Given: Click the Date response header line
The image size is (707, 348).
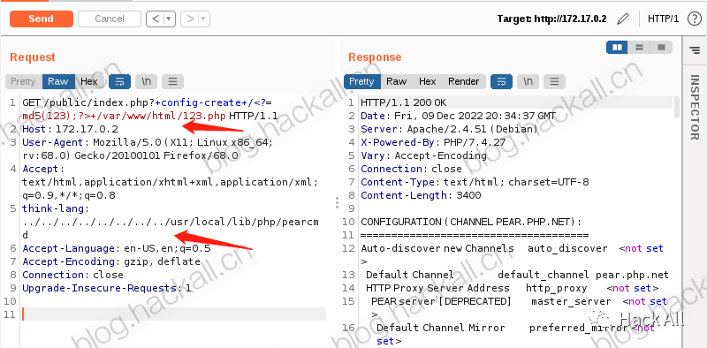Looking at the screenshot, I should 458,116.
